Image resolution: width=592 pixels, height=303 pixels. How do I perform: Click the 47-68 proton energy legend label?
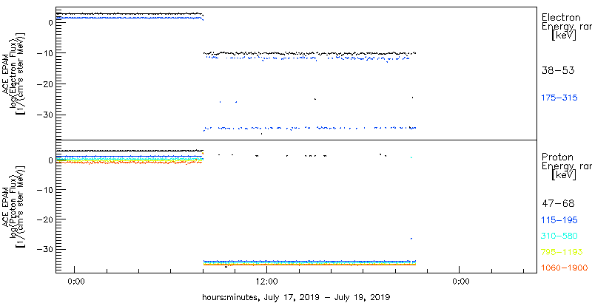[x=559, y=204]
